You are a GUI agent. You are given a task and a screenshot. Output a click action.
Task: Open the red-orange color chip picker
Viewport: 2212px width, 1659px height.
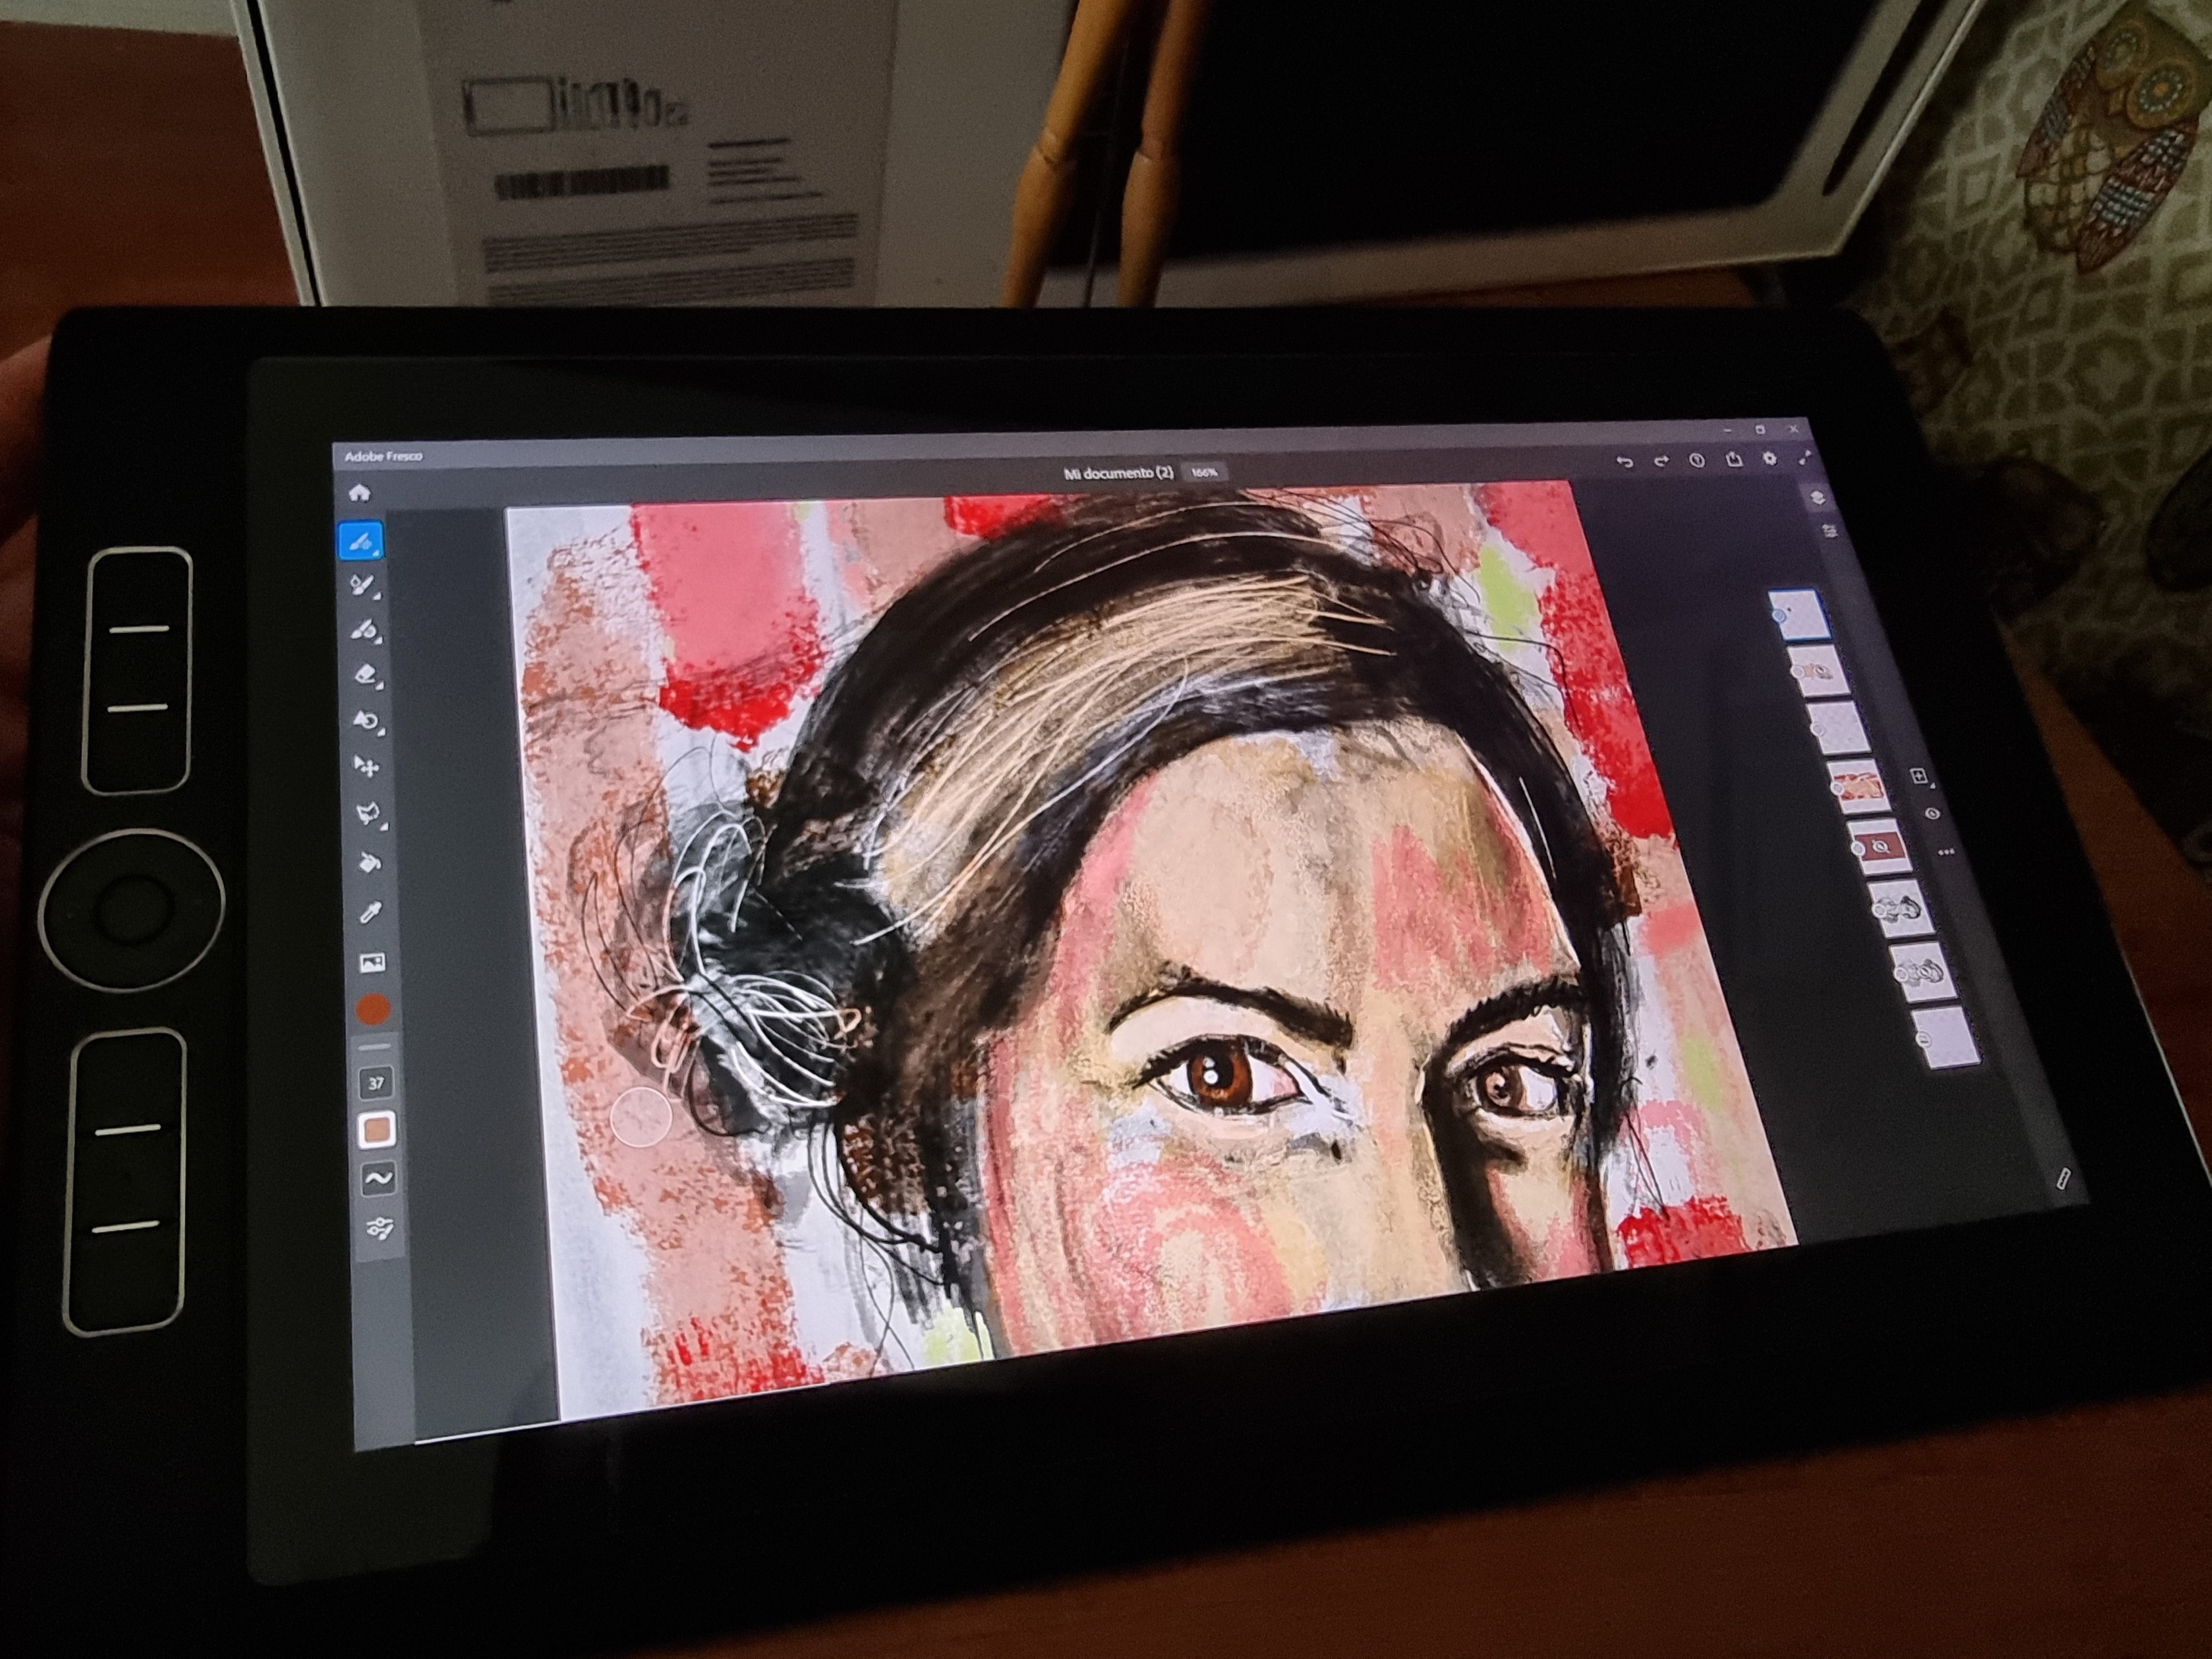(373, 1009)
